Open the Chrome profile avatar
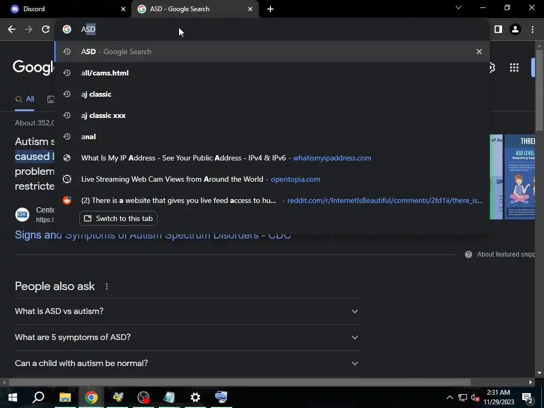 [x=515, y=30]
